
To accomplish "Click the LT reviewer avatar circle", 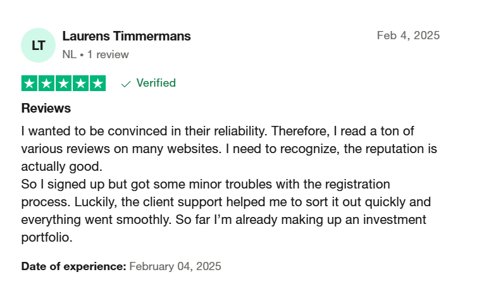I will coord(39,46).
